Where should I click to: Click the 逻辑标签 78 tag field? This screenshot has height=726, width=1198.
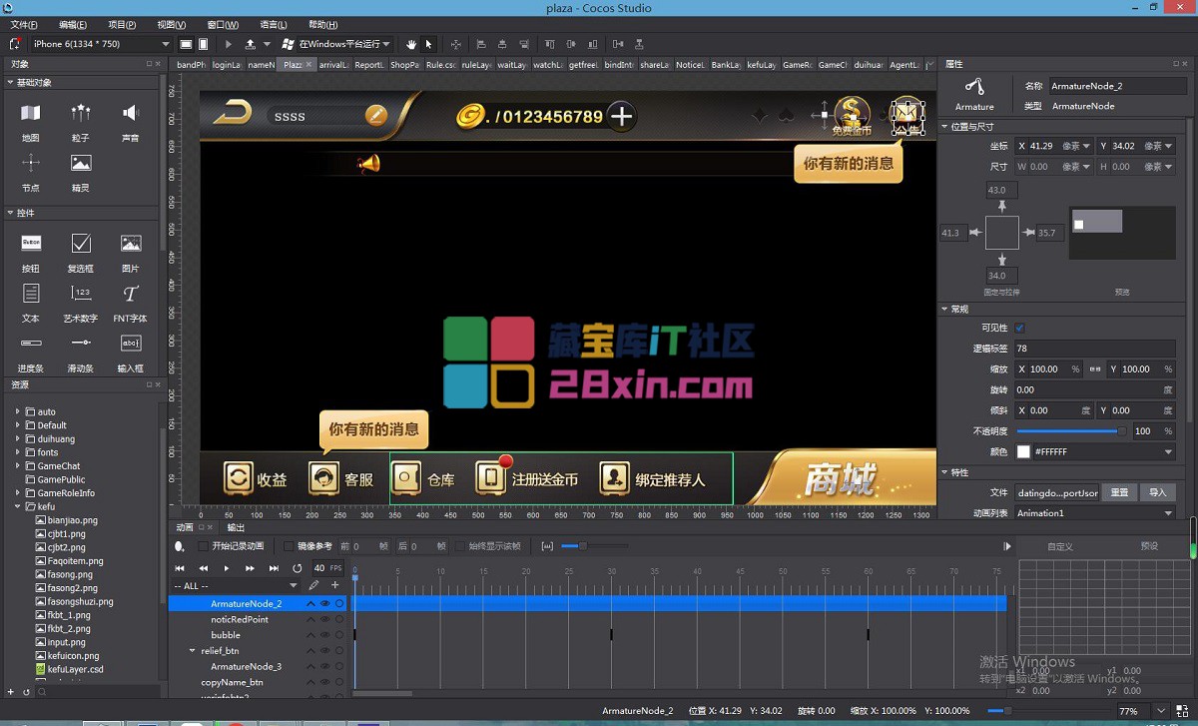tap(1094, 349)
